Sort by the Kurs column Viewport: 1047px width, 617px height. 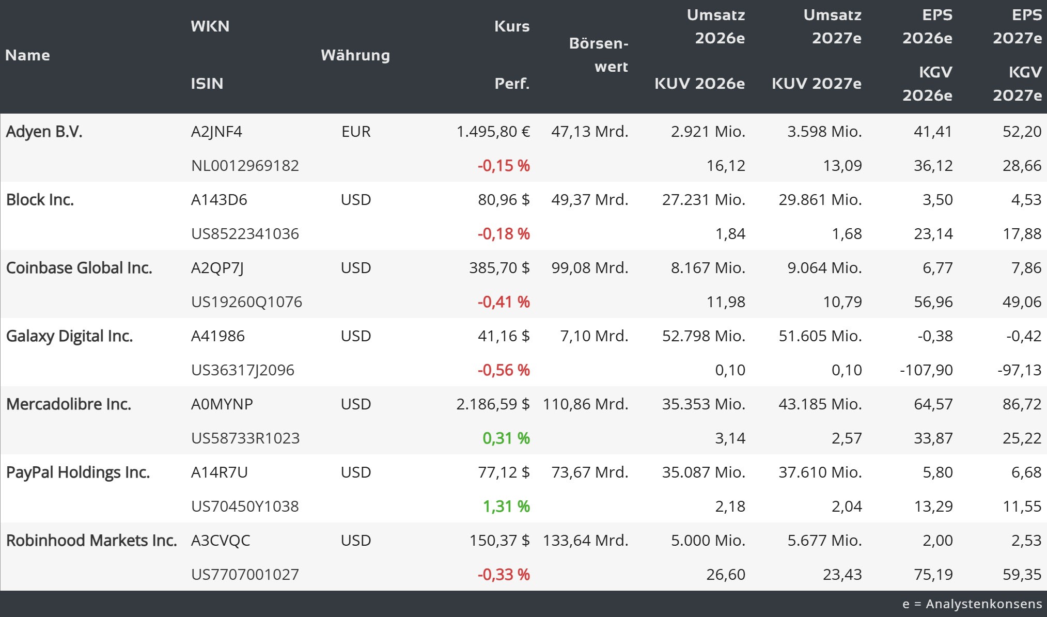512,27
